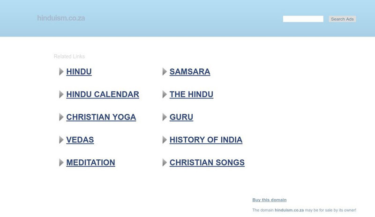
Task: Open the SAMSARA related link
Action: [189, 72]
